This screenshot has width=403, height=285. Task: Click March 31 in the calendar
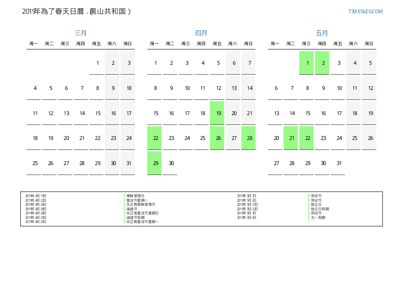click(128, 163)
